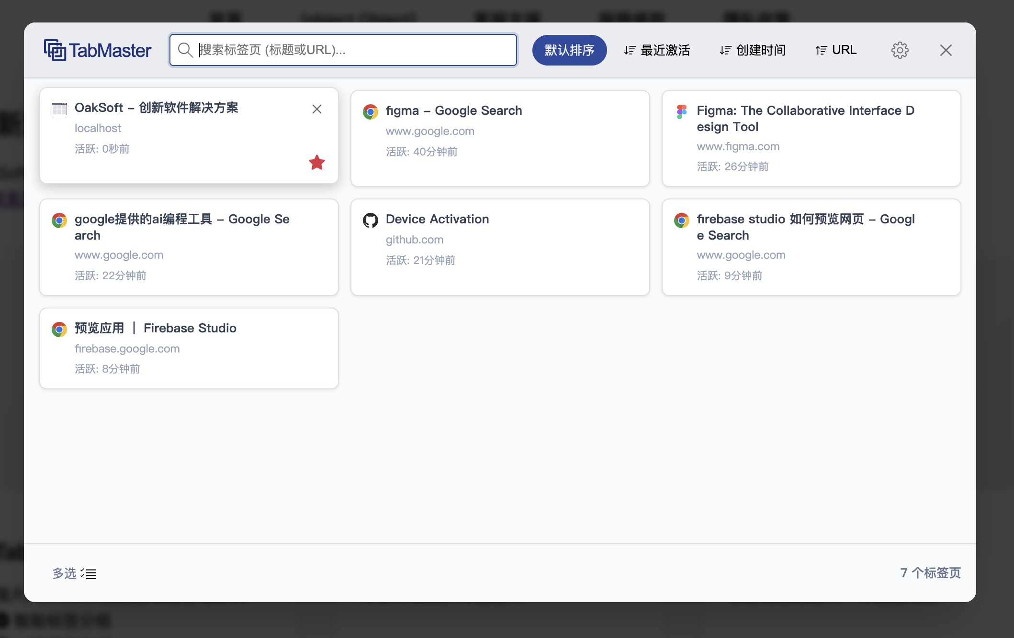
Task: Click the Figma favicon on Figma card
Action: [681, 111]
